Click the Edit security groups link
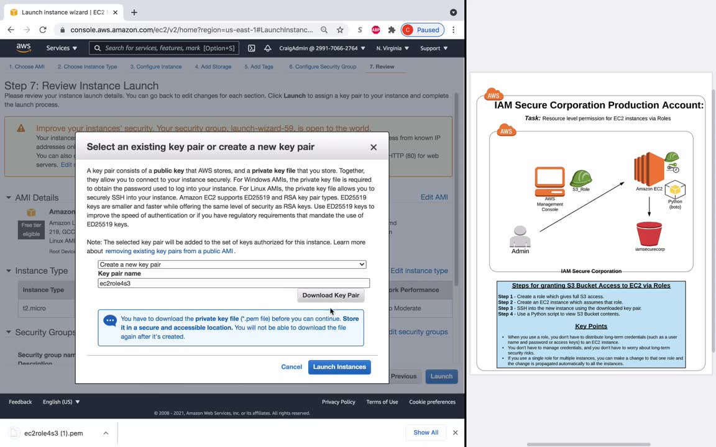This screenshot has height=447, width=716. (418, 332)
